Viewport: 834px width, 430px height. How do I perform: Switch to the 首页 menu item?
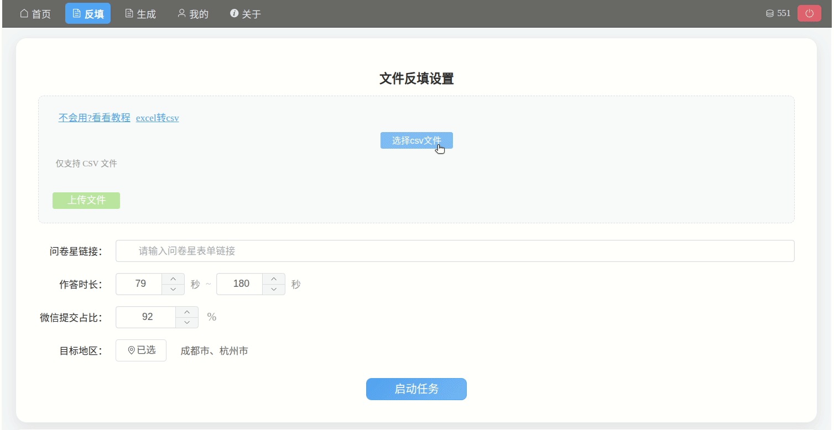click(x=35, y=13)
